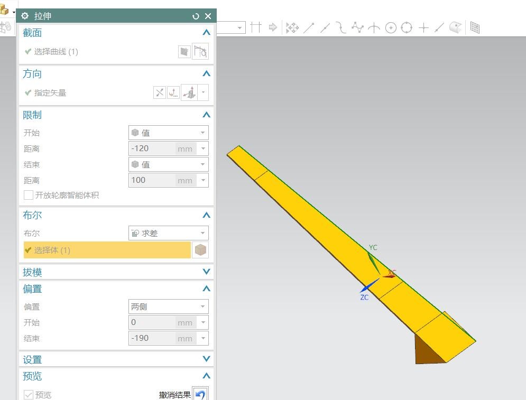Collapse the 截面 section
Image resolution: width=526 pixels, height=400 pixels.
point(206,33)
